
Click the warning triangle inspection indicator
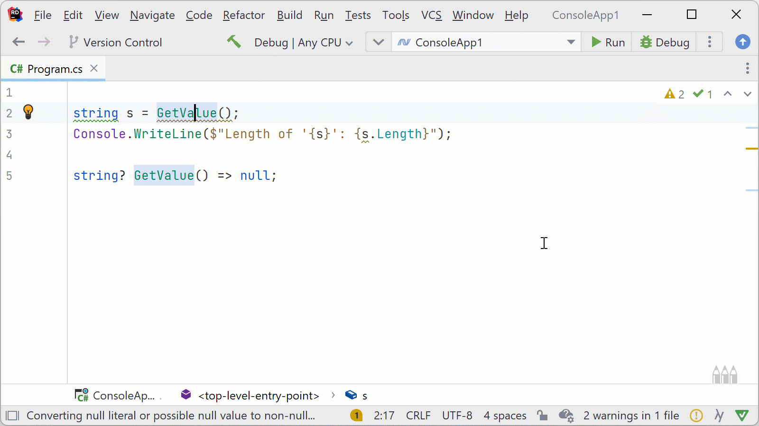670,94
